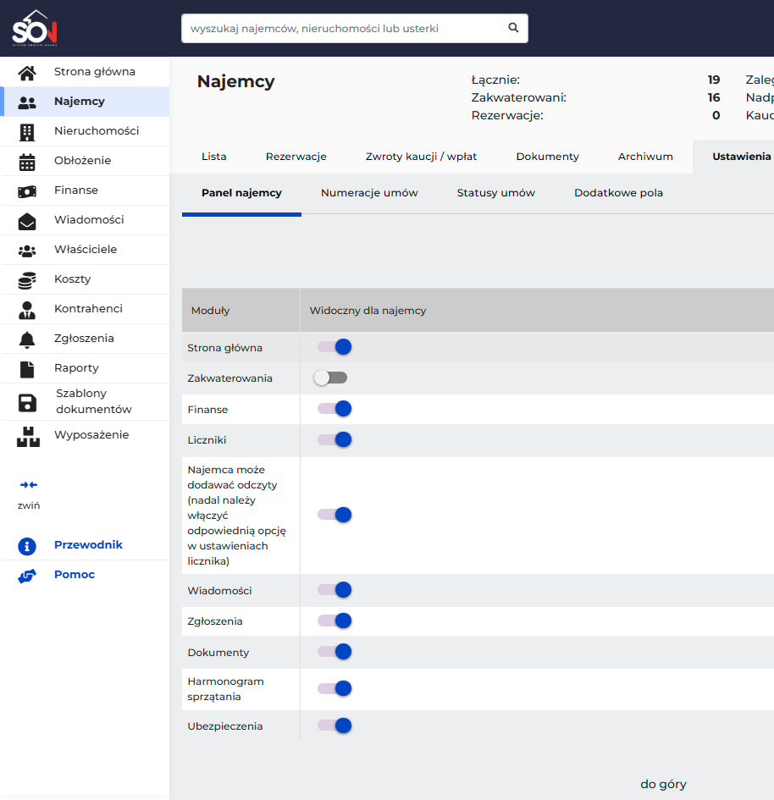This screenshot has width=774, height=800.
Task: Click Moduły column header
Action: [x=210, y=310]
